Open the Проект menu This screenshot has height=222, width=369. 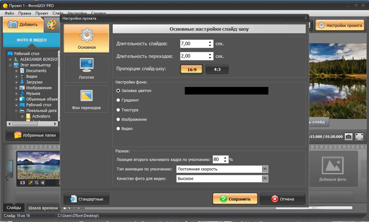(x=42, y=13)
